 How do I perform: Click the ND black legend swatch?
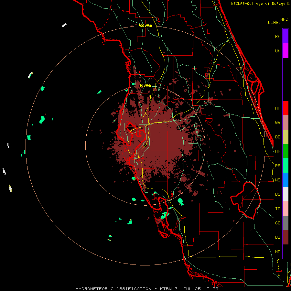(x=286, y=252)
